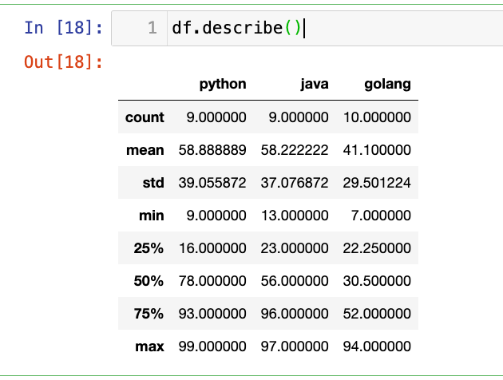503x380 pixels.
Task: Select the In [18] input prompt
Action: click(63, 28)
